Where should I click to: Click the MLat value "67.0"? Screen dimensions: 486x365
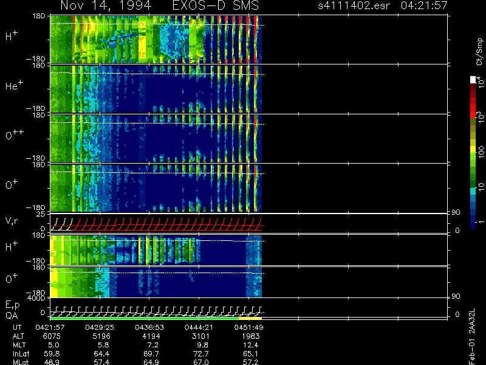201,362
